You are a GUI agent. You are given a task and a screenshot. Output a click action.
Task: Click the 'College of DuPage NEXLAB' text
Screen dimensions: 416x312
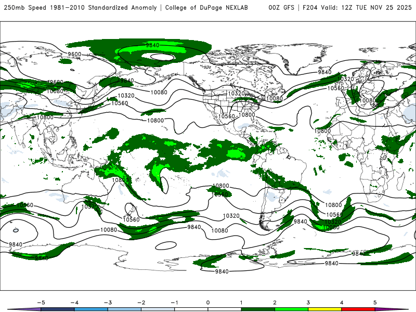[206, 7]
